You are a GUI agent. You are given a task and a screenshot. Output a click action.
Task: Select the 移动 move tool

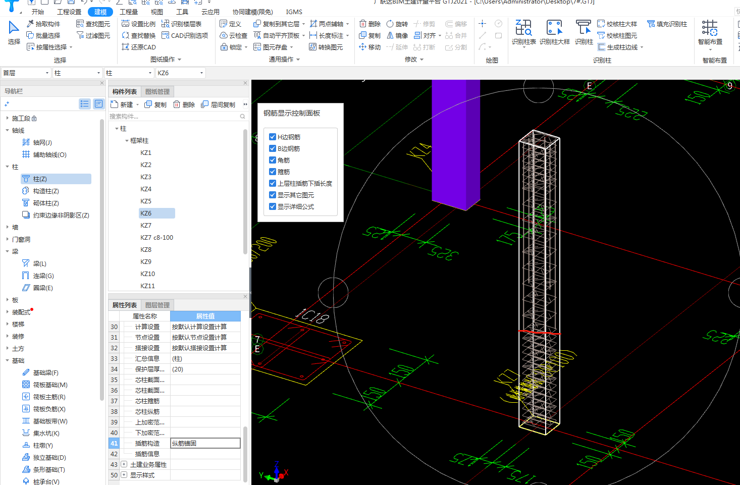[x=370, y=47]
